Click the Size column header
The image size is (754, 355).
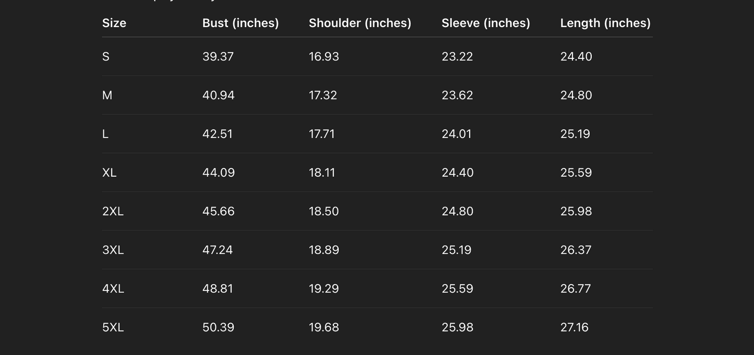click(114, 23)
